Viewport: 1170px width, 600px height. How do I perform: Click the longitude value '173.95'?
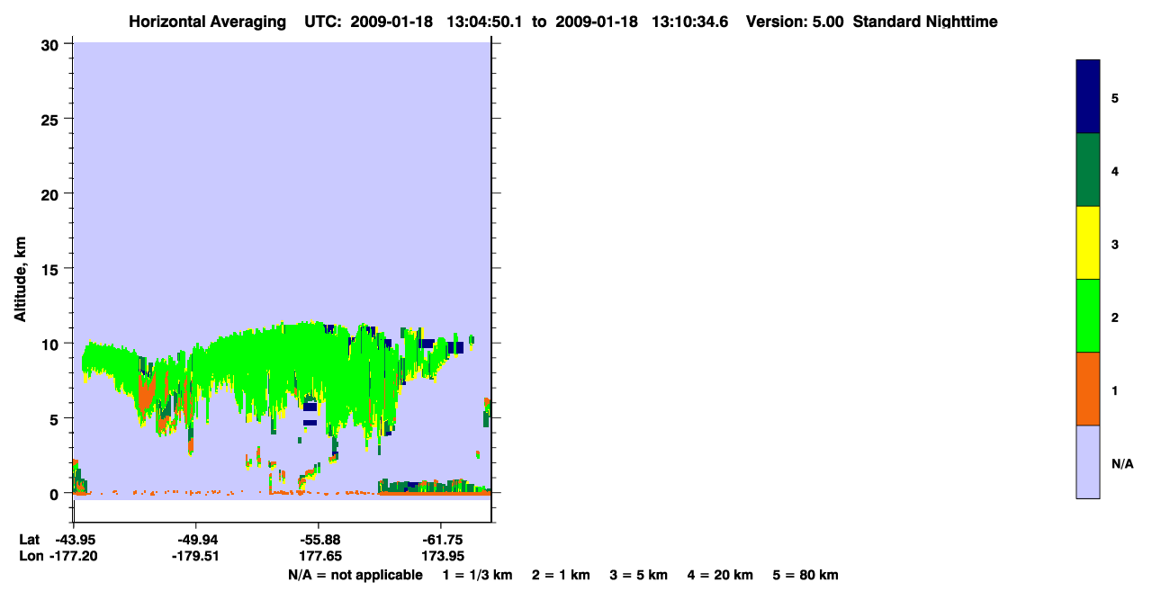(x=441, y=556)
